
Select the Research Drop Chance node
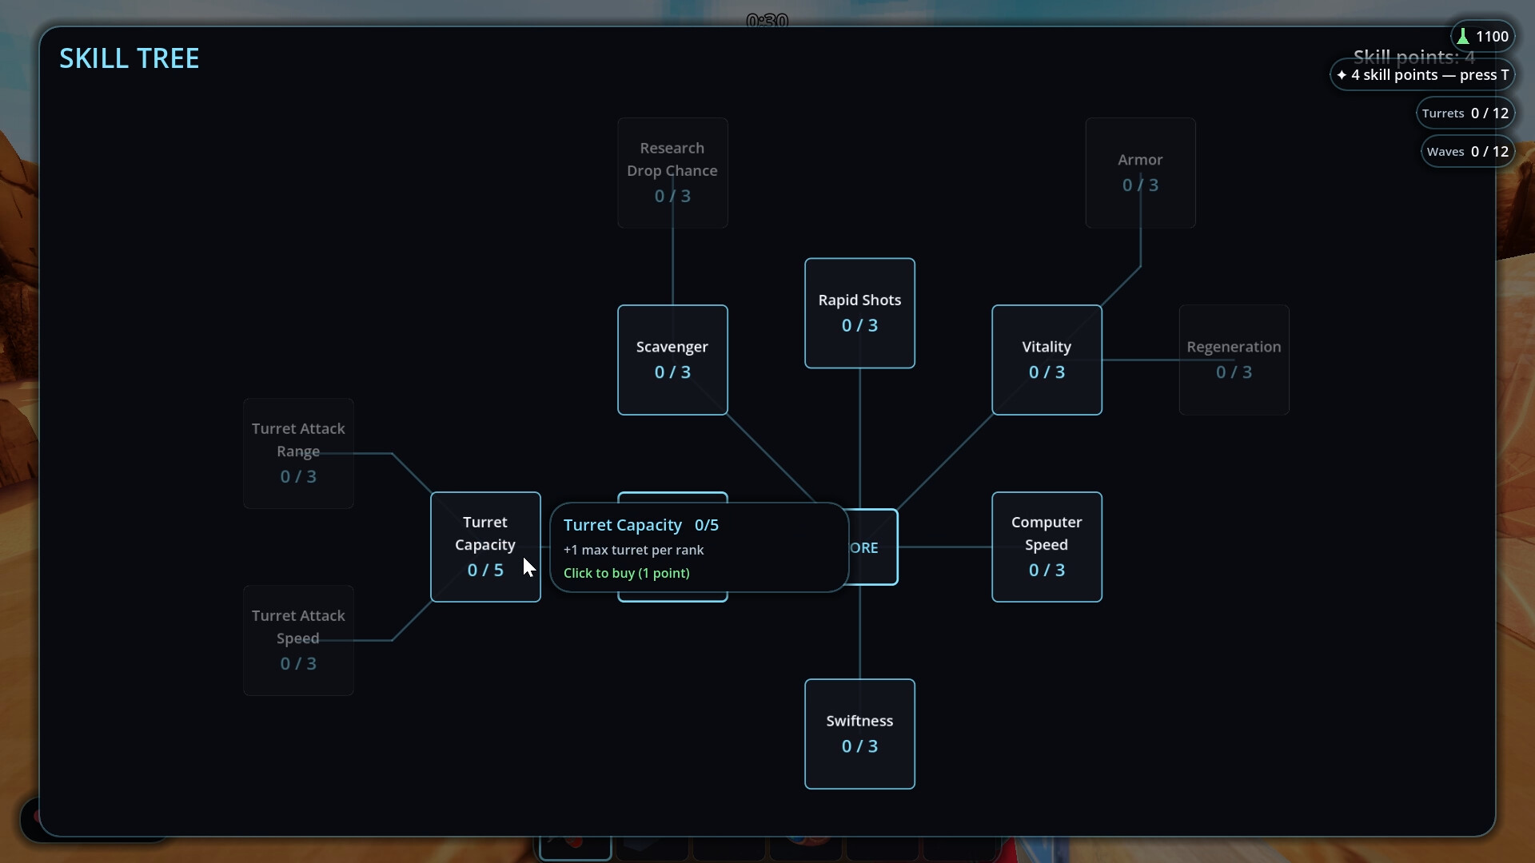672,173
